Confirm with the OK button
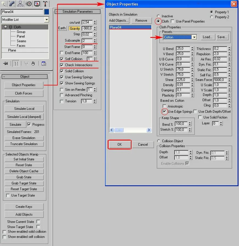 click(x=120, y=144)
